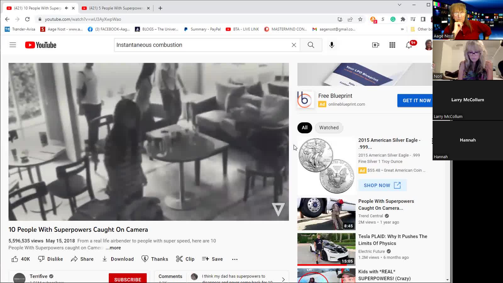
Task: Clear the search box with the X icon
Action: coord(294,45)
